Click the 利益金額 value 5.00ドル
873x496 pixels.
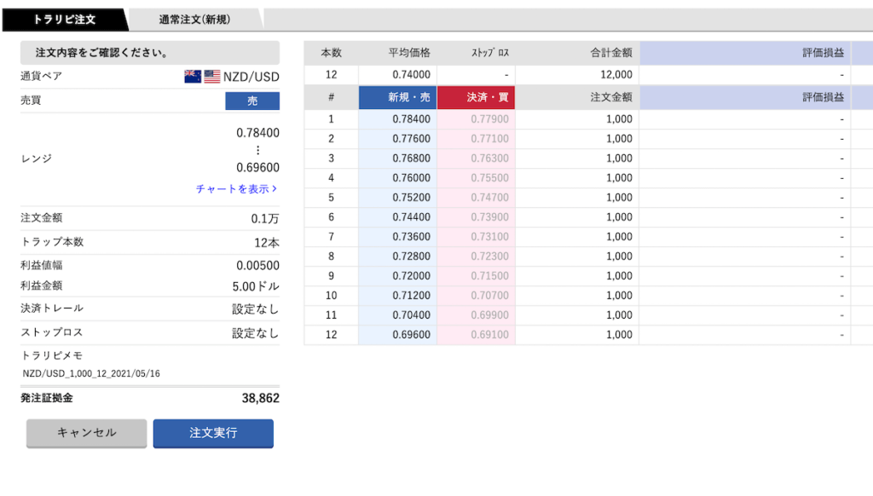click(x=256, y=286)
